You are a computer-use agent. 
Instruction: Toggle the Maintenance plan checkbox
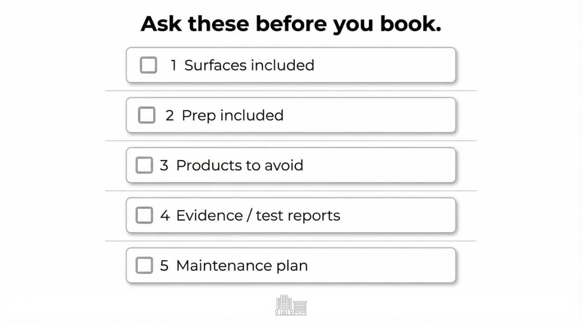coord(144,265)
